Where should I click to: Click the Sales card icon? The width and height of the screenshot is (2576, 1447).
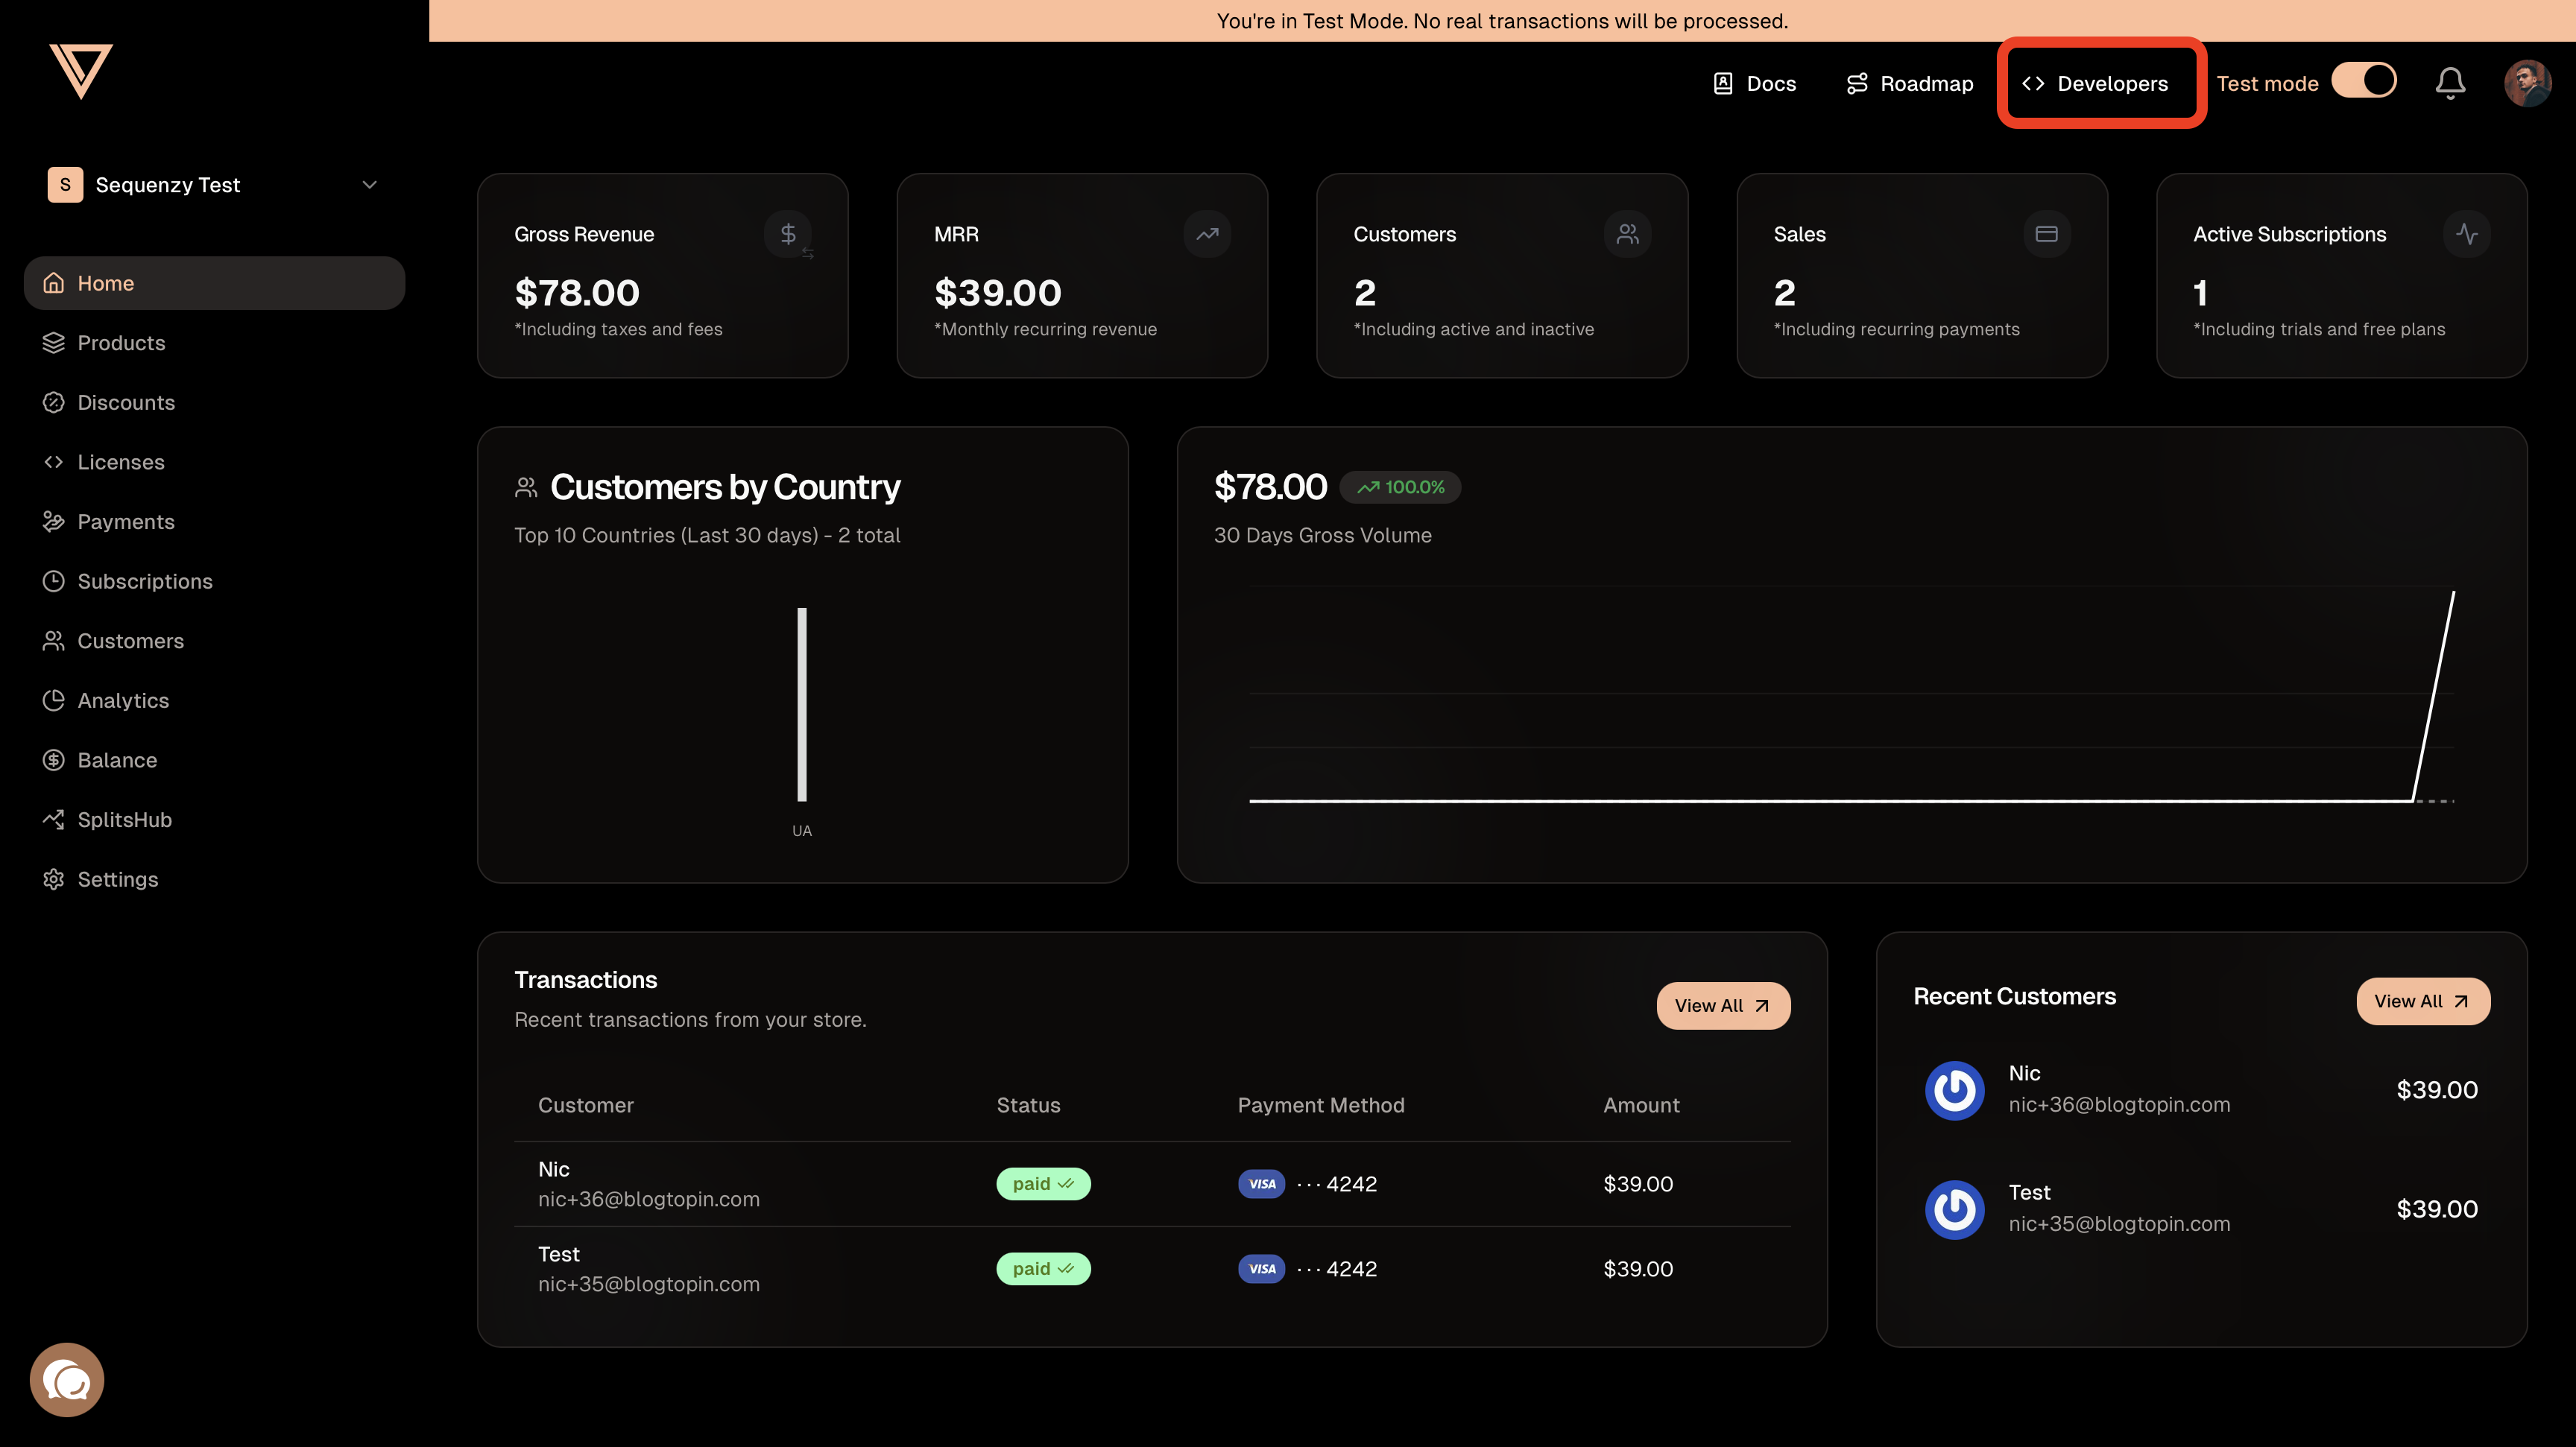[2046, 234]
